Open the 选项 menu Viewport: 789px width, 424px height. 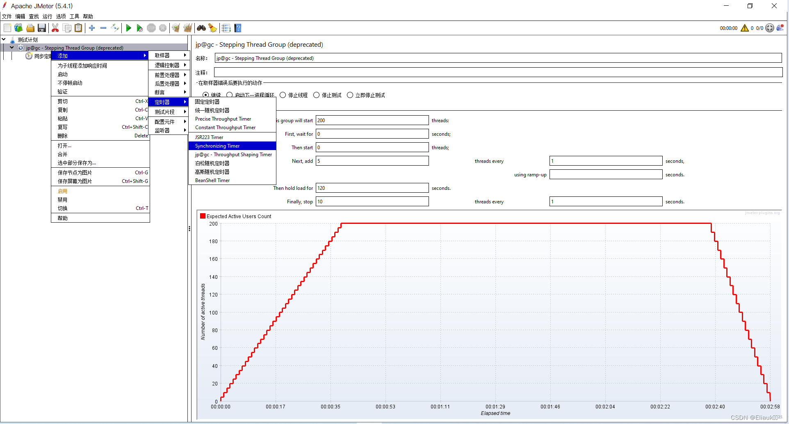coord(61,16)
